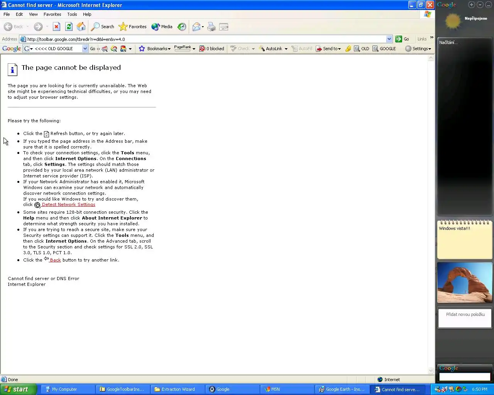
Task: Open the Send to dropdown
Action: coord(328,49)
